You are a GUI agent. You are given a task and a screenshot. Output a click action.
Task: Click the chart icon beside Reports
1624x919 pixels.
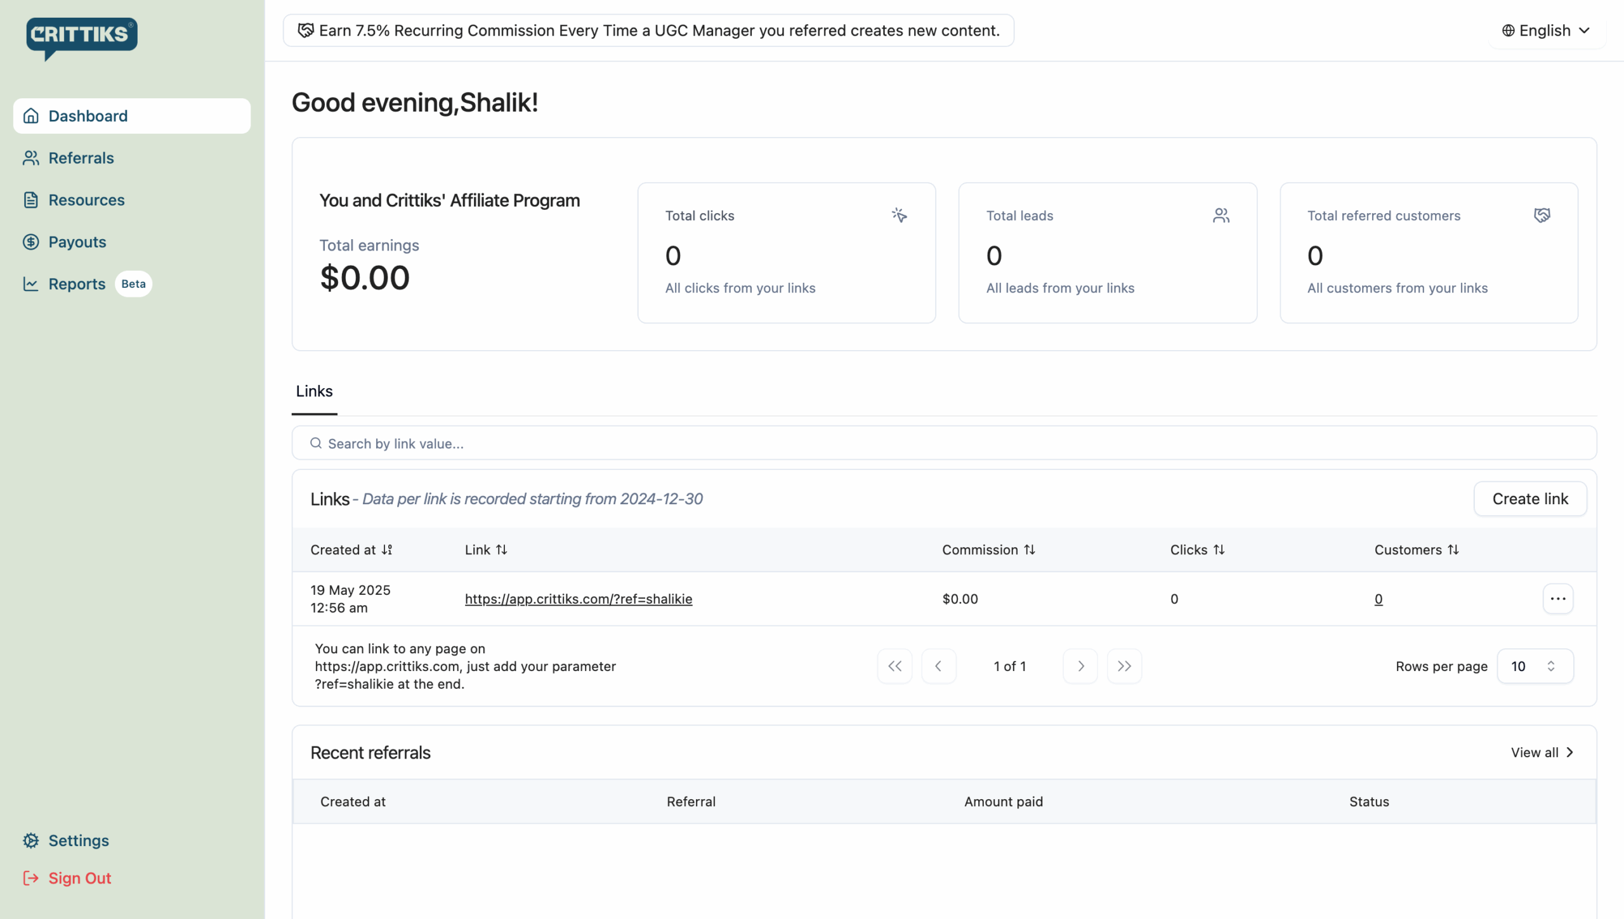[31, 284]
